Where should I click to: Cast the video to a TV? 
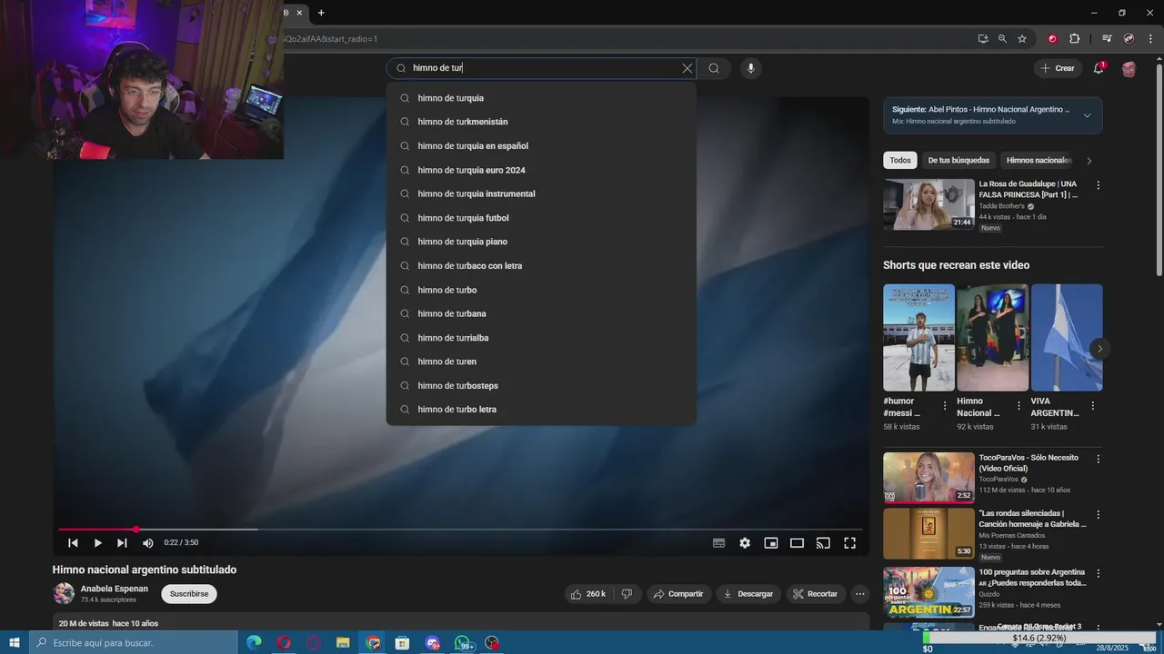[x=823, y=543]
